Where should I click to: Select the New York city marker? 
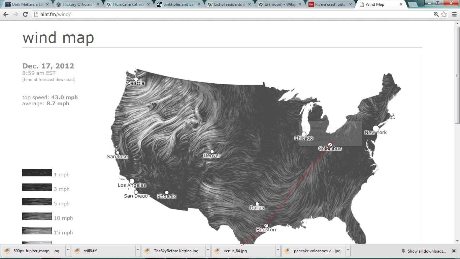(376, 128)
